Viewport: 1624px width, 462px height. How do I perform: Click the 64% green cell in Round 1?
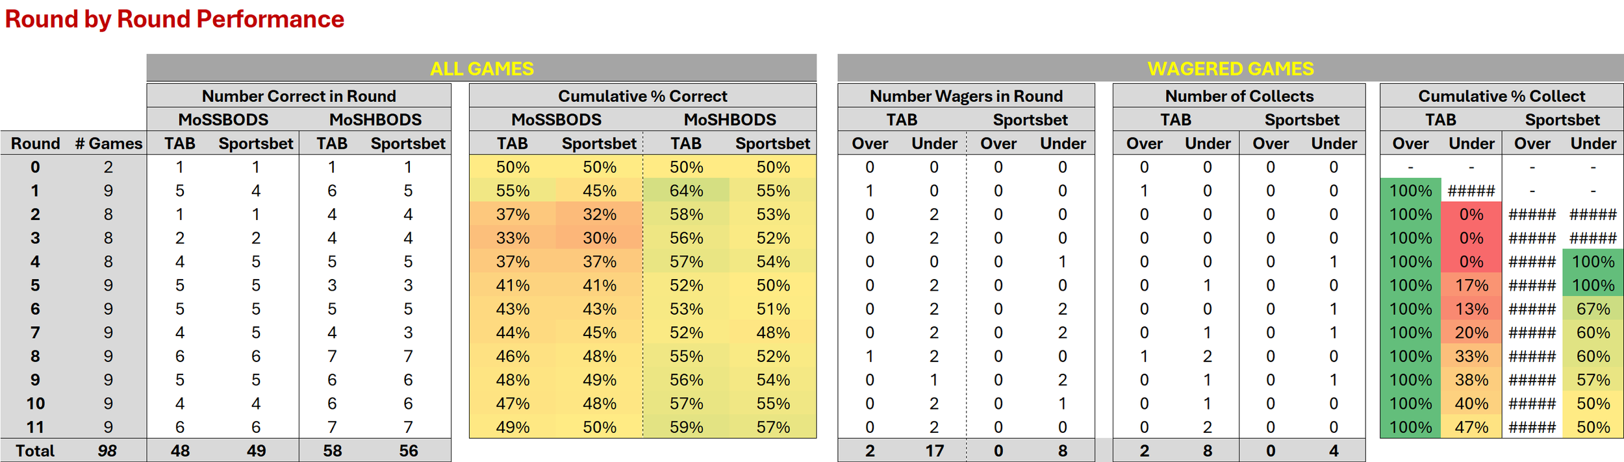[686, 191]
